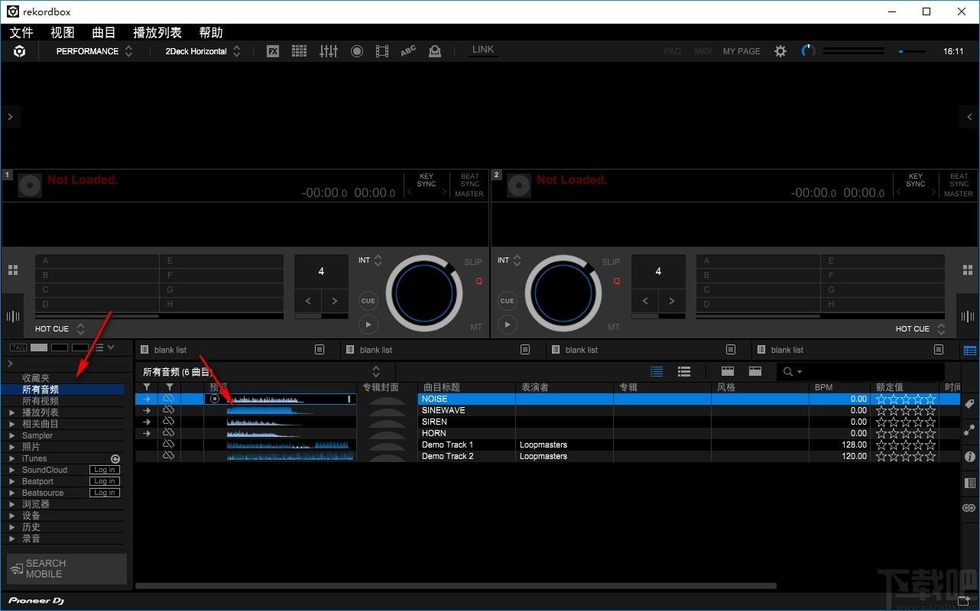Show the track info icon in the right sidebar

pos(970,457)
